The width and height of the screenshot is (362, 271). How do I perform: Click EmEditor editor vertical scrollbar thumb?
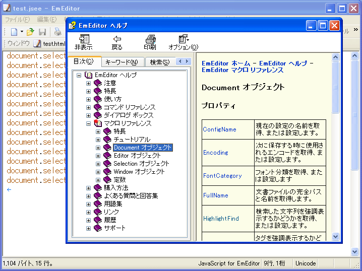click(354, 115)
